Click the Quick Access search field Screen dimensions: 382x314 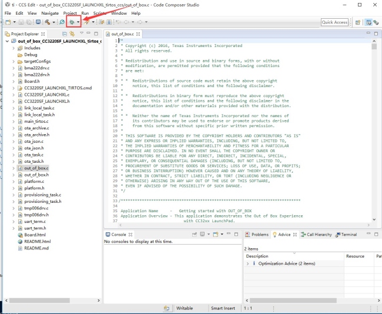click(335, 22)
